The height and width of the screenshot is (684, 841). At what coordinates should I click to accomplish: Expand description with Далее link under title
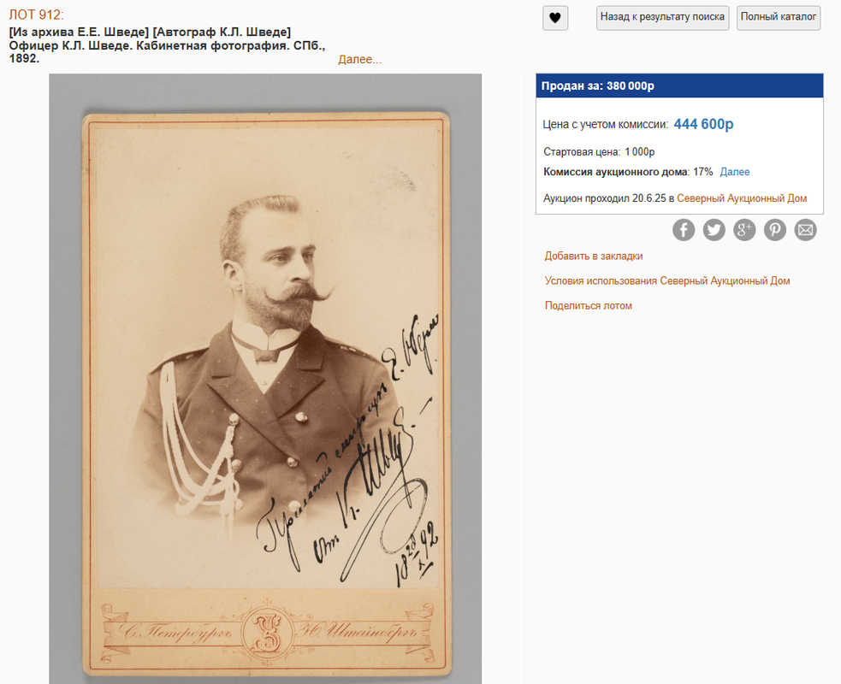coord(359,60)
